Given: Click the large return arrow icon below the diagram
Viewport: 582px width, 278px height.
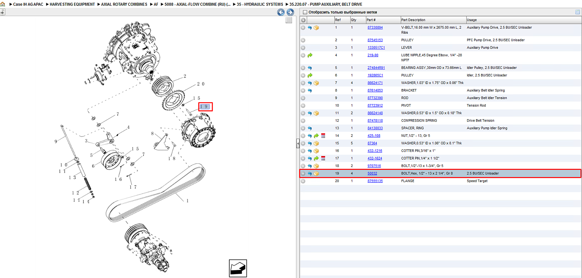Looking at the screenshot, I should coord(238,268).
